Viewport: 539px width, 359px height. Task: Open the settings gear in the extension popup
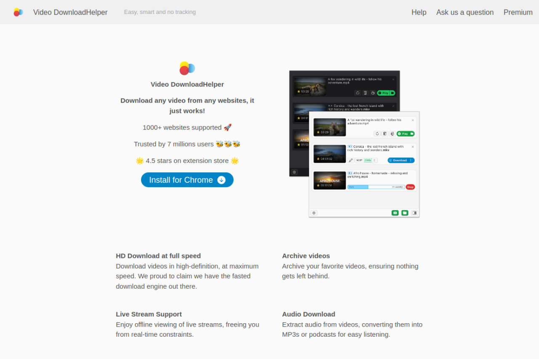click(314, 213)
